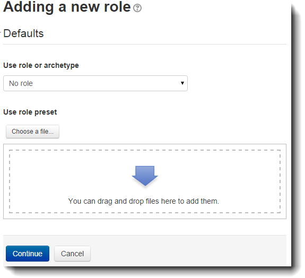
Task: Click the blue Continue button
Action: pos(28,254)
